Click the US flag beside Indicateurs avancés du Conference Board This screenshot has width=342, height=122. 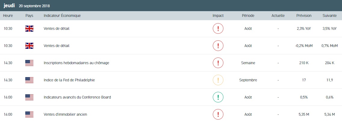coord(29,97)
